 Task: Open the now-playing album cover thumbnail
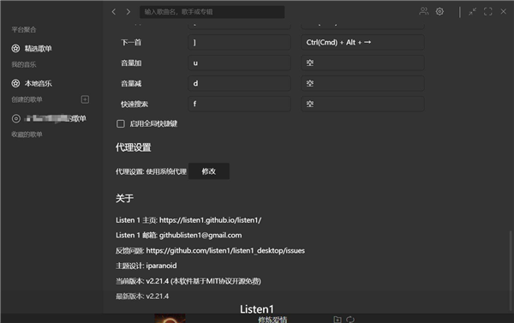pos(170,319)
